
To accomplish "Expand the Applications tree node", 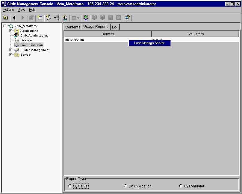I will [11, 31].
